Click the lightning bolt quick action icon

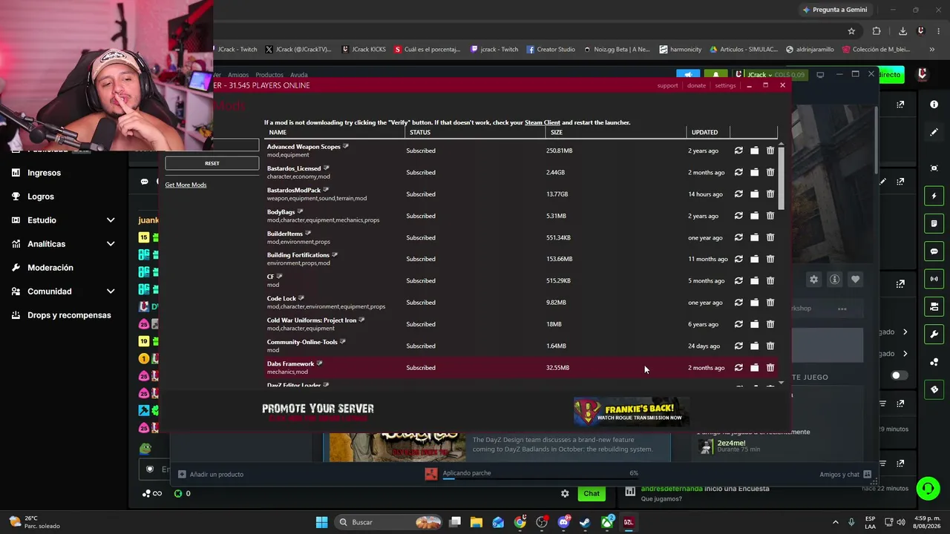coord(934,196)
